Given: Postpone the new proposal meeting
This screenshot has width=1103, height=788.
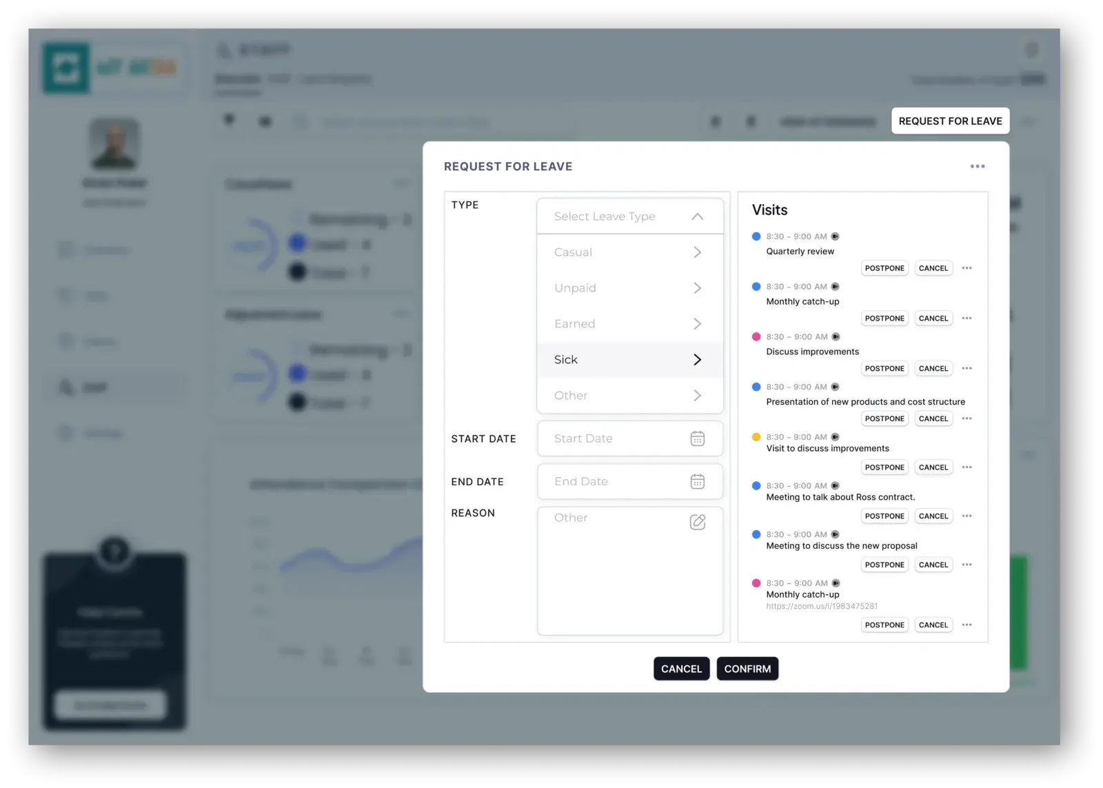Looking at the screenshot, I should pos(884,565).
